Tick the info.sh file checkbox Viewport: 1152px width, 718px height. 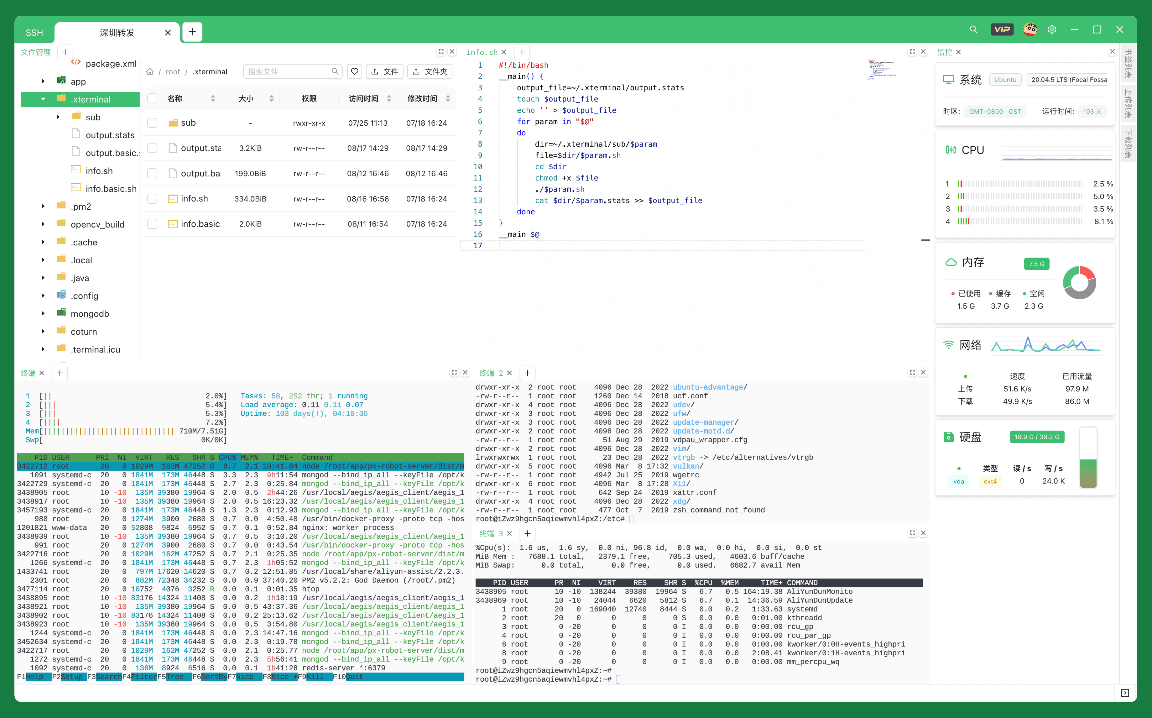[152, 198]
